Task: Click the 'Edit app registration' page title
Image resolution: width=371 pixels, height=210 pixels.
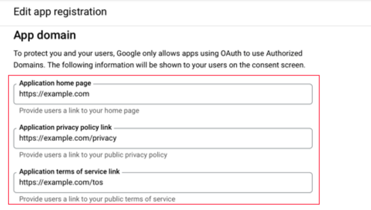Action: click(60, 12)
